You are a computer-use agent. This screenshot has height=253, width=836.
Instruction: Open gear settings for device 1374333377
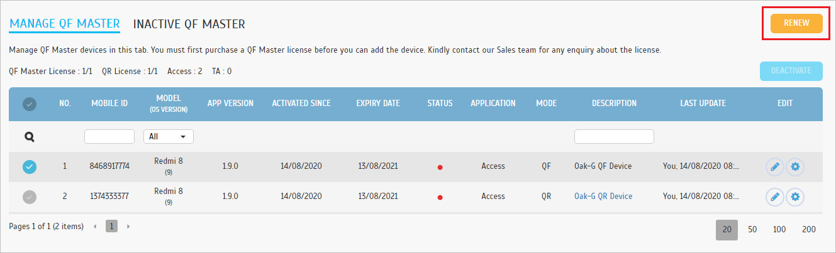coord(795,197)
